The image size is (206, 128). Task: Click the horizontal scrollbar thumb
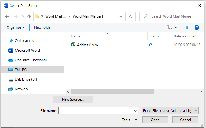point(112,92)
